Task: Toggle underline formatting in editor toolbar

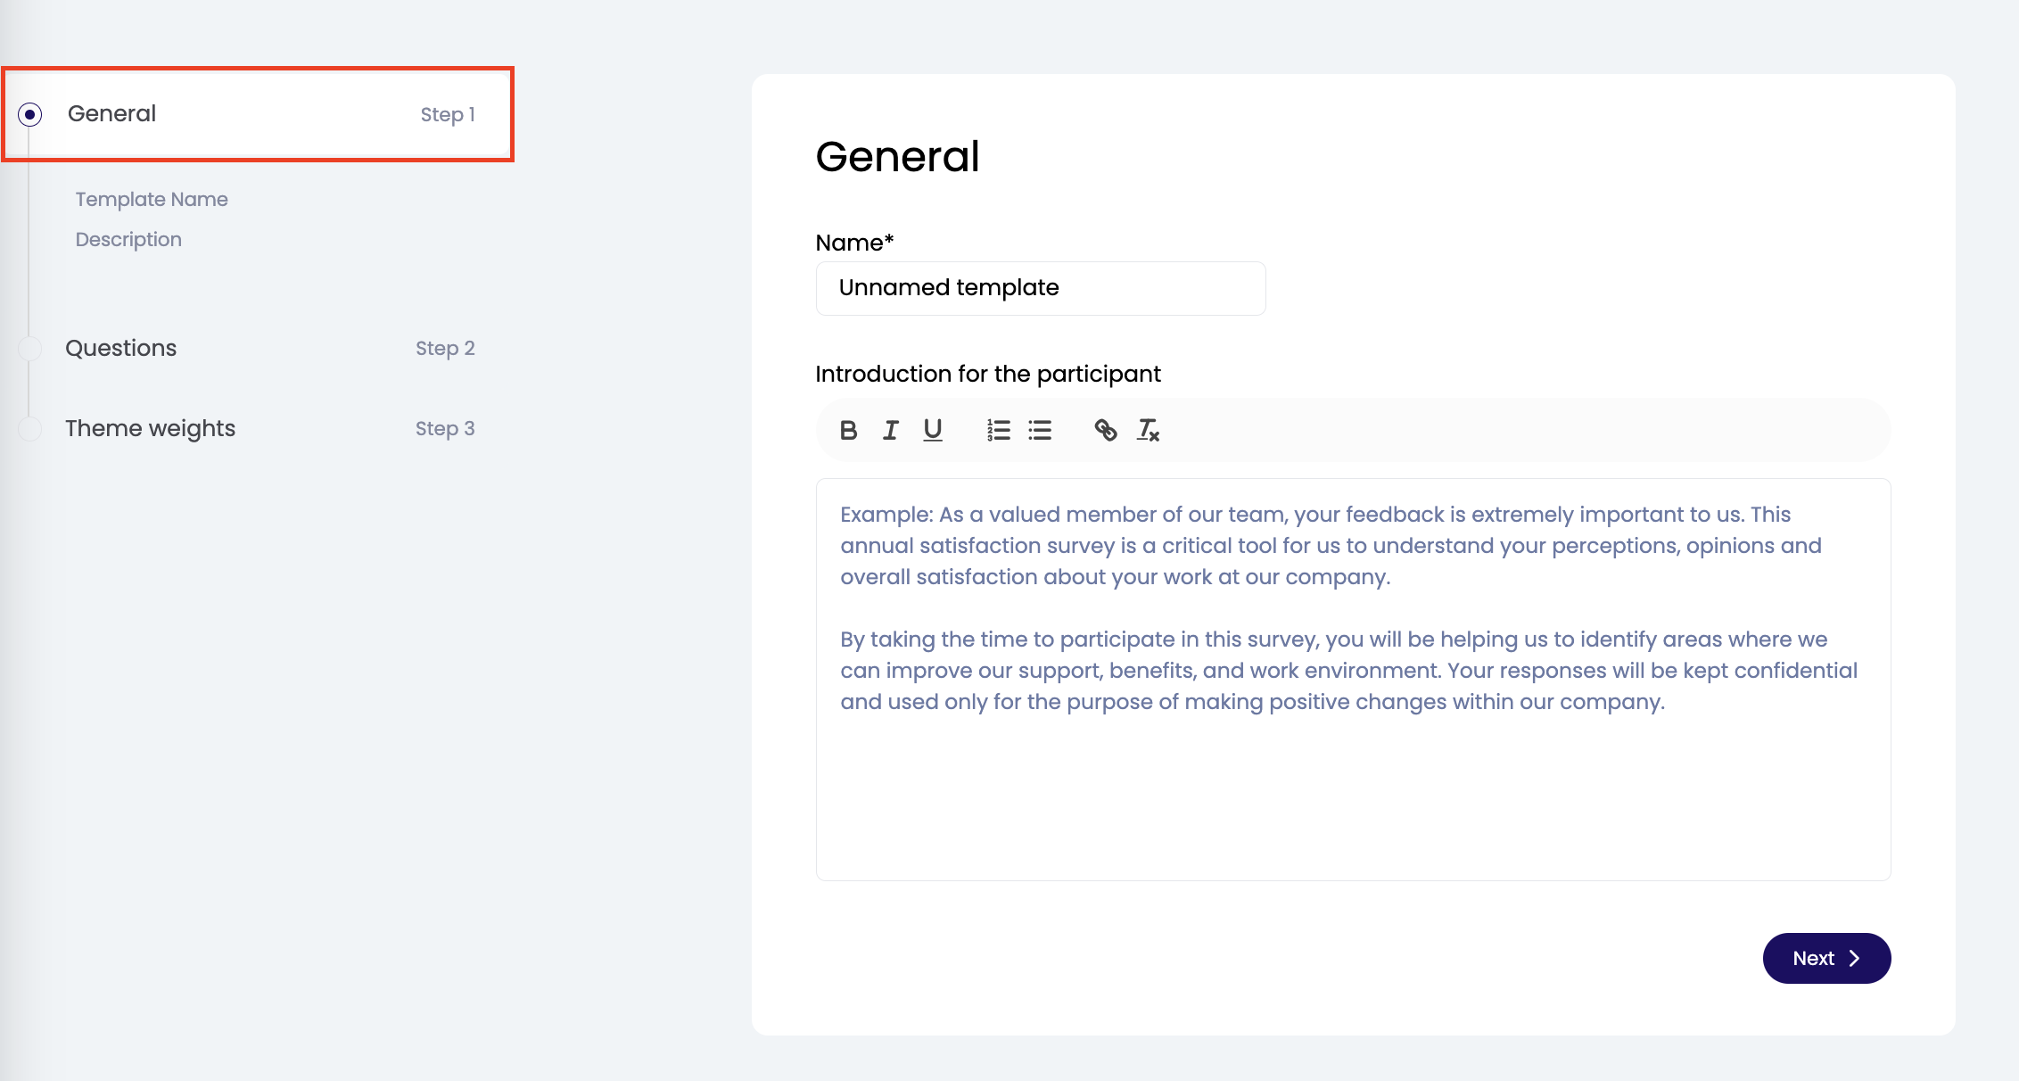Action: point(933,431)
